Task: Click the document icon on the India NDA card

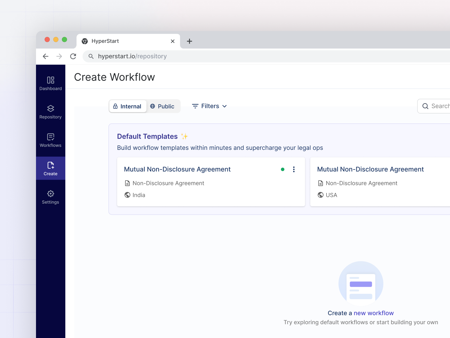Action: [127, 183]
